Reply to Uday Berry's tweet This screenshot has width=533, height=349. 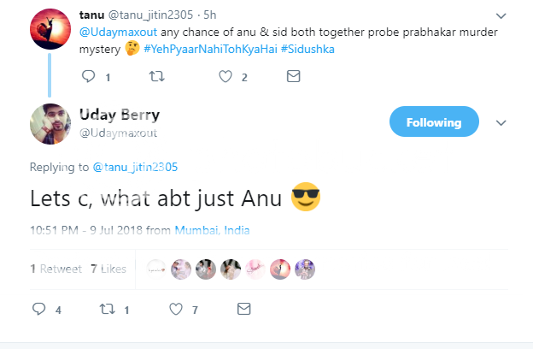(x=38, y=309)
